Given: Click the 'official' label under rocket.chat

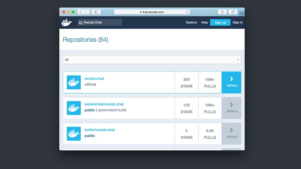Looking at the screenshot, I should (x=90, y=84).
